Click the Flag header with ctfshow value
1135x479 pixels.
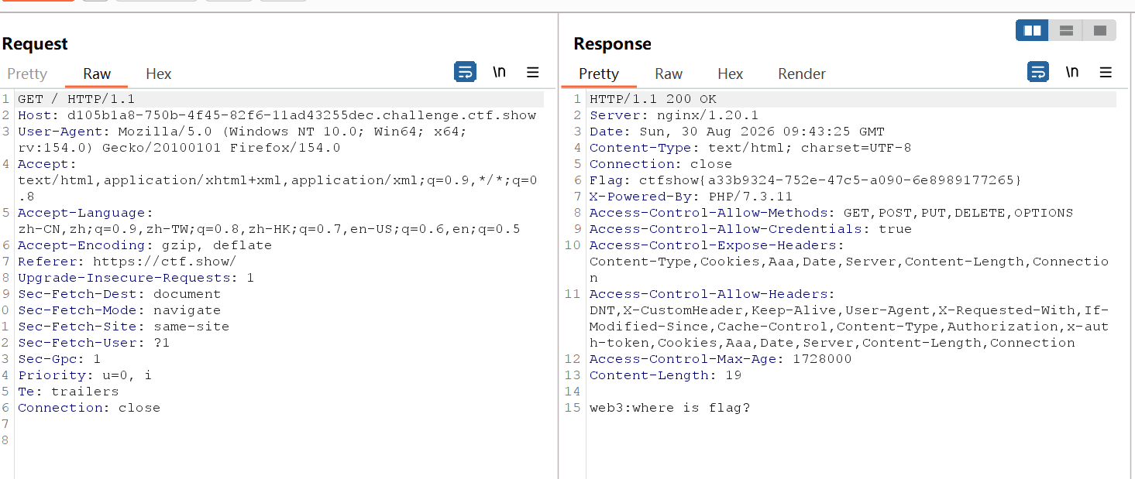(806, 180)
